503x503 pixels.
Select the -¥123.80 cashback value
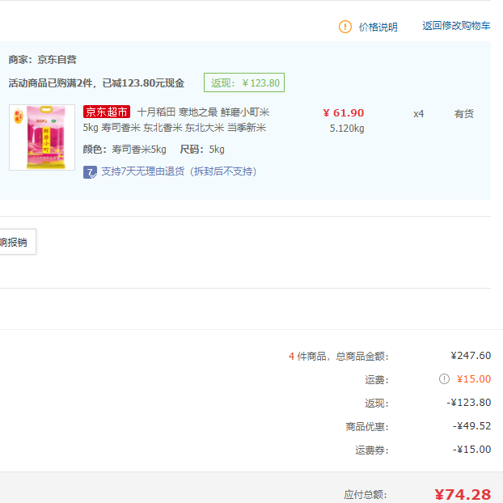tap(469, 402)
